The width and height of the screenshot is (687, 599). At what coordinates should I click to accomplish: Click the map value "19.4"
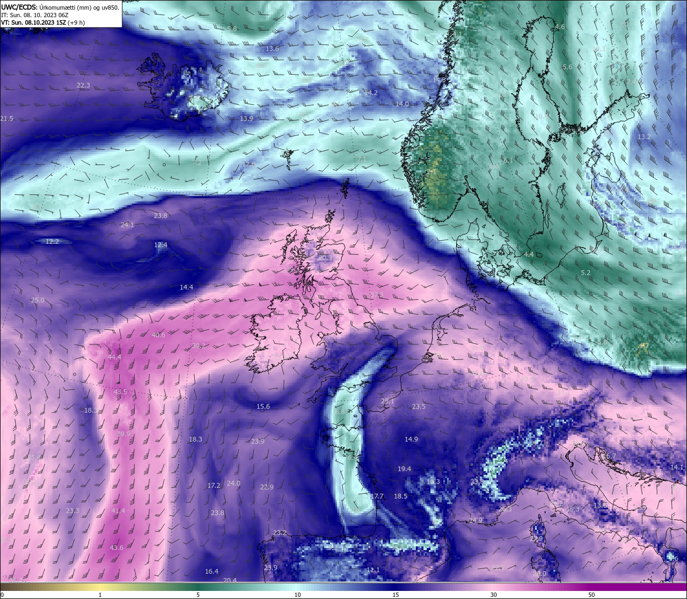pos(404,469)
